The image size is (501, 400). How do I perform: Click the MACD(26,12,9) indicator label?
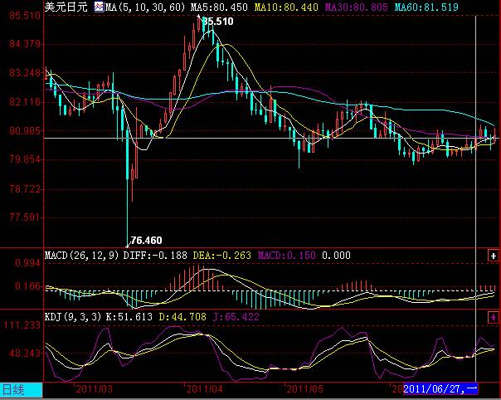coord(82,256)
